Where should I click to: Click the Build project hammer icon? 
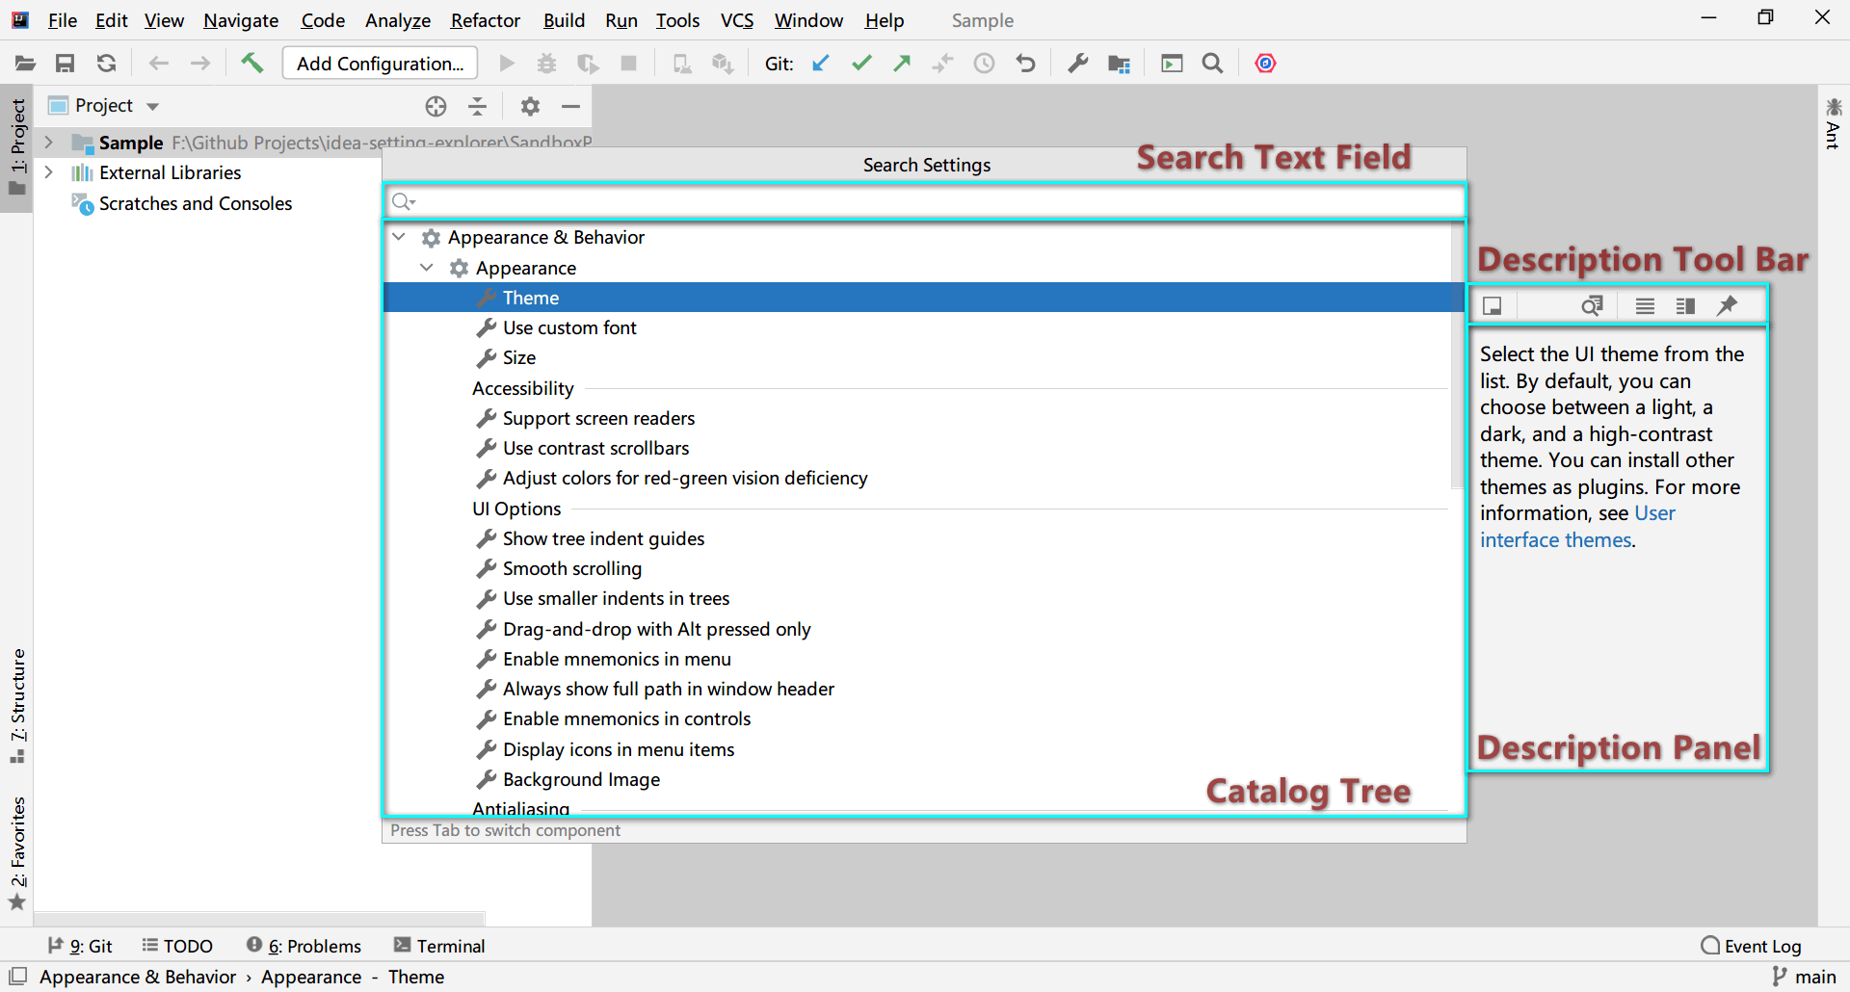pos(252,64)
